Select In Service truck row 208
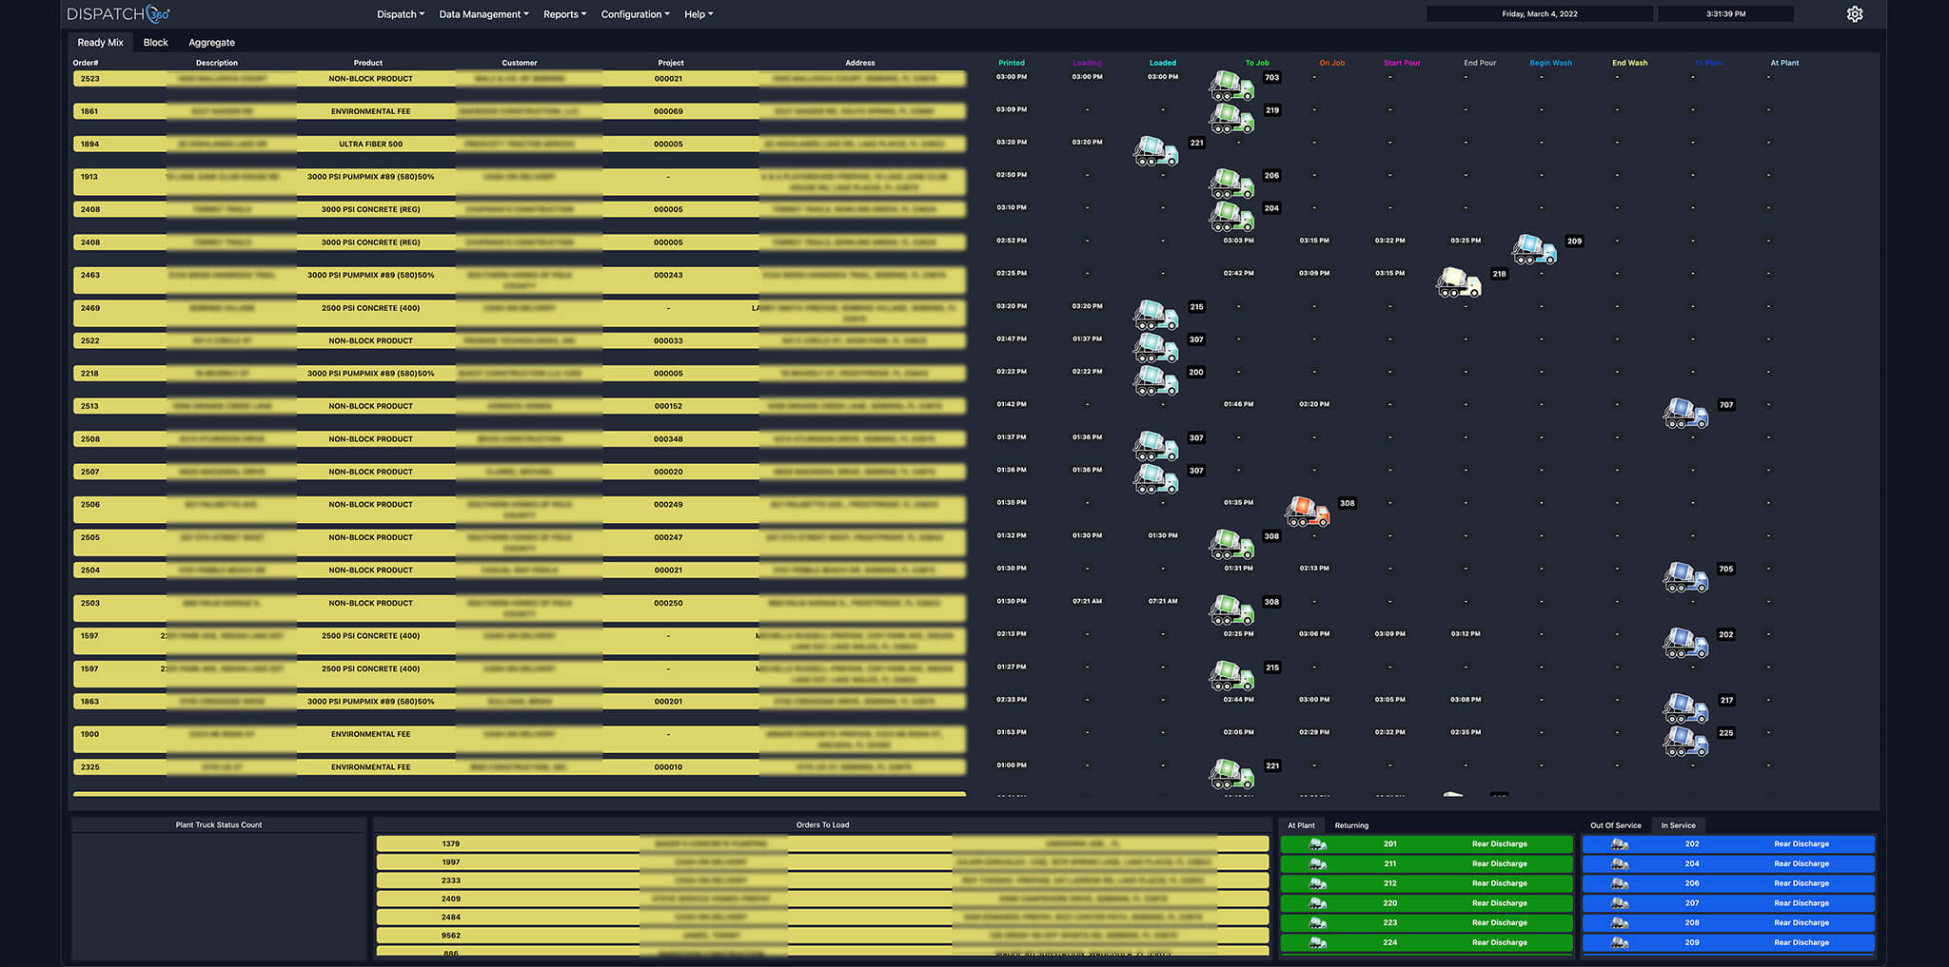This screenshot has height=967, width=1949. [1728, 923]
